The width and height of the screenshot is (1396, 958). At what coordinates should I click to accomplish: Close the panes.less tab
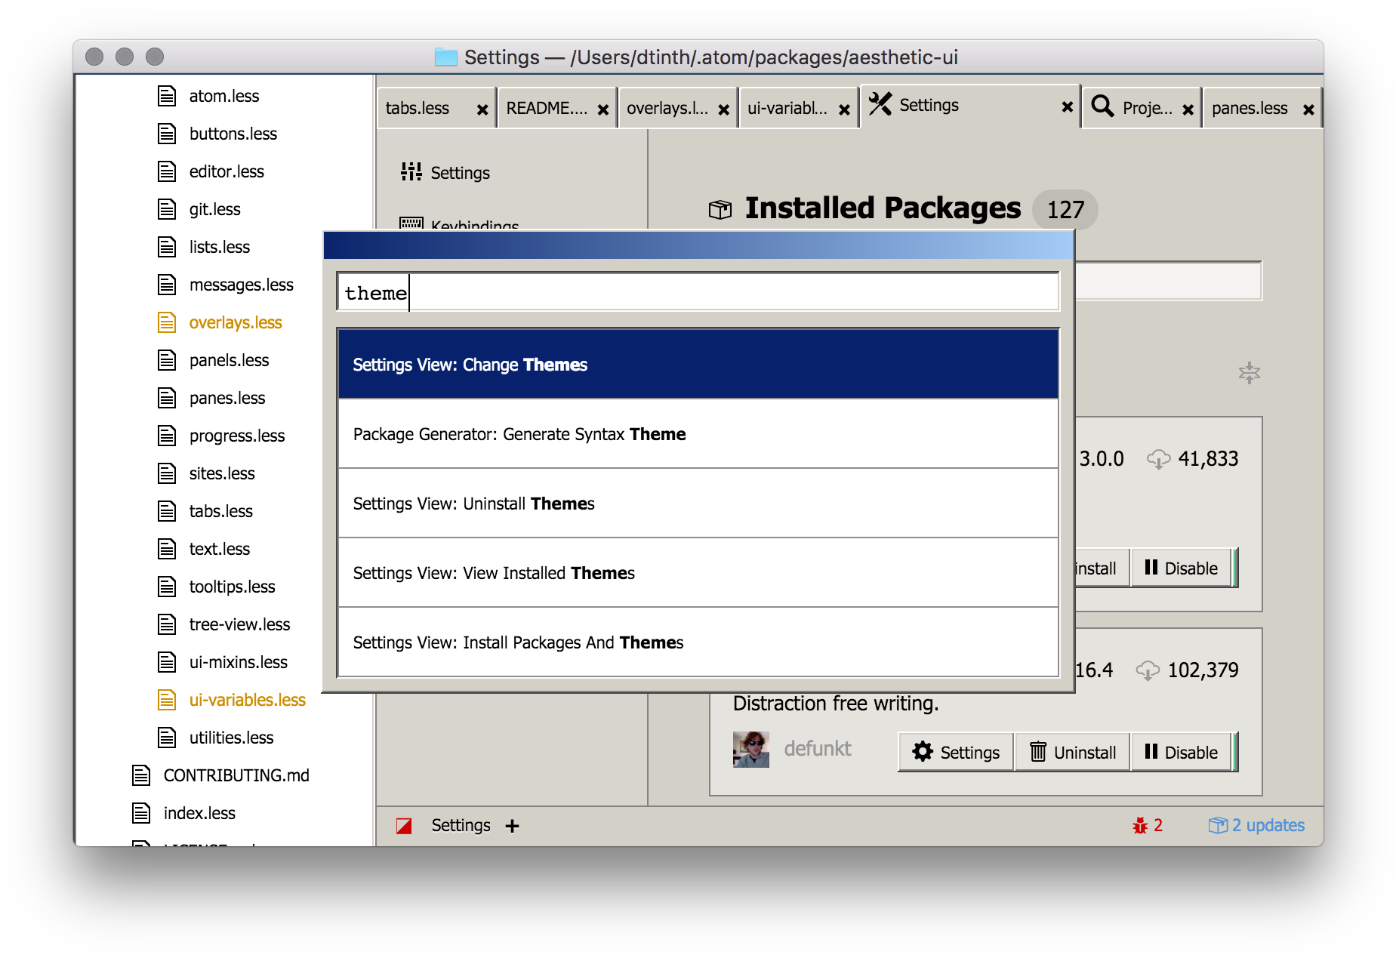click(1309, 109)
